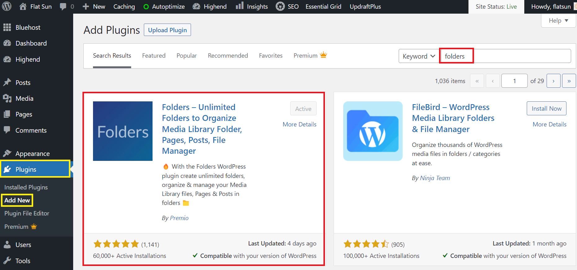Click the plus icon beside New
The height and width of the screenshot is (270, 577).
[86, 7]
